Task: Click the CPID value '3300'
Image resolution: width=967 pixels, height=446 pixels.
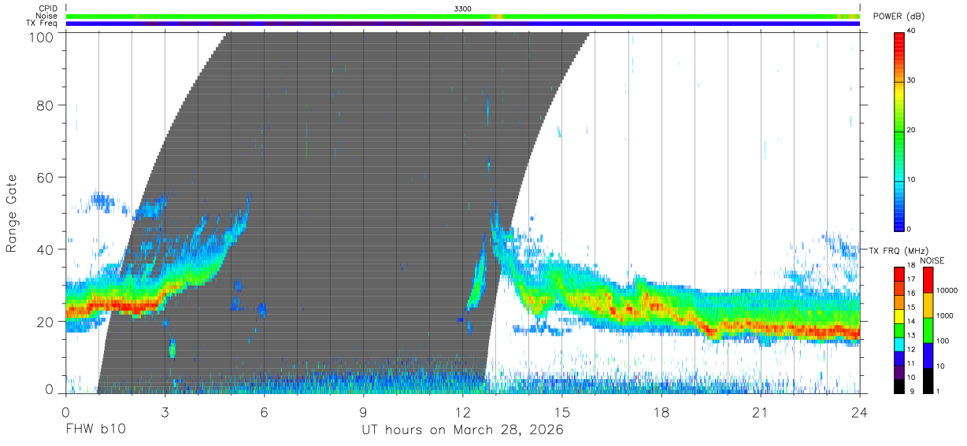Action: [x=463, y=9]
